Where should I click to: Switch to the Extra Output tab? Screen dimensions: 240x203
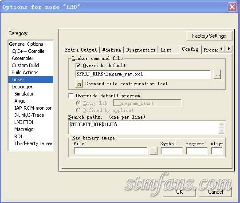[x=81, y=50]
